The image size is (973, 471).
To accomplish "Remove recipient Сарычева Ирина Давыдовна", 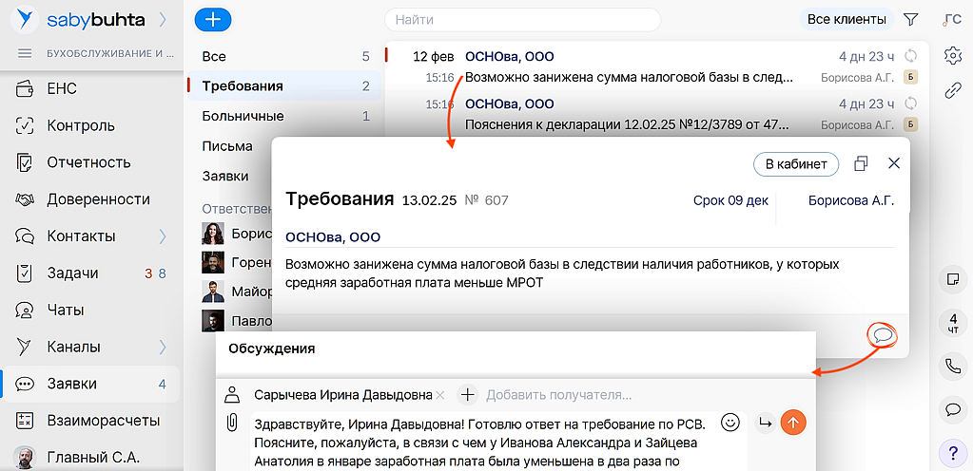I will click(440, 394).
